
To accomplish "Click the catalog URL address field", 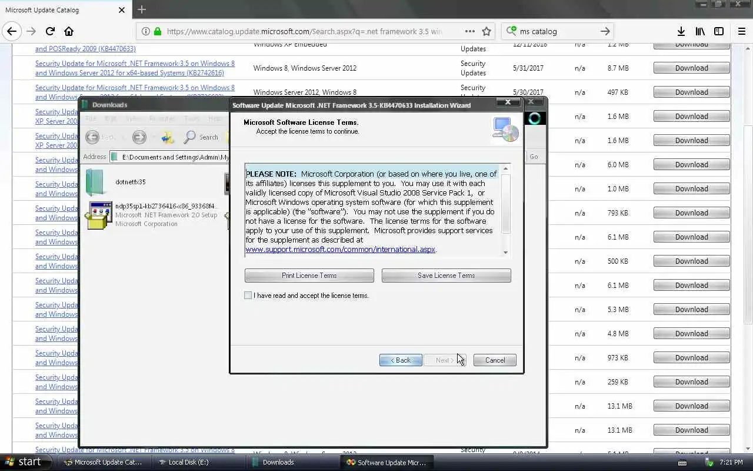I will tap(304, 31).
